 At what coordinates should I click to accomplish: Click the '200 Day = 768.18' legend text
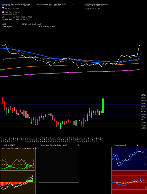[13, 12]
